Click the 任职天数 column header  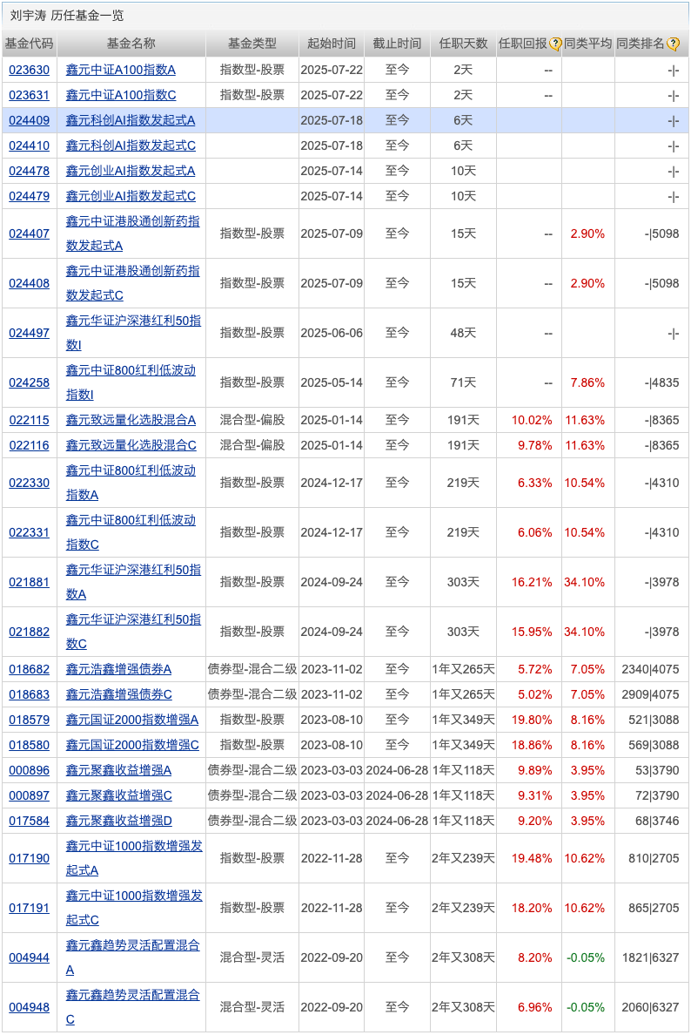coord(463,44)
